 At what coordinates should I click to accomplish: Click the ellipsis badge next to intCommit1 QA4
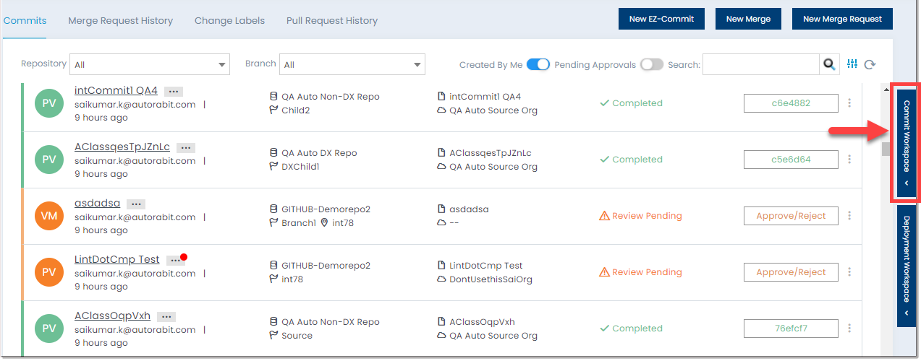173,92
